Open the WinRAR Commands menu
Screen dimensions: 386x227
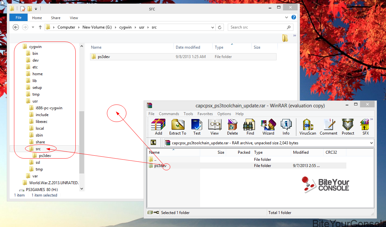pos(169,114)
